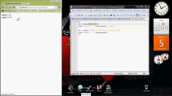Viewport: 172px width, 96px height.
Task: Click the Zoom In toolbar icon
Action: (118, 15)
